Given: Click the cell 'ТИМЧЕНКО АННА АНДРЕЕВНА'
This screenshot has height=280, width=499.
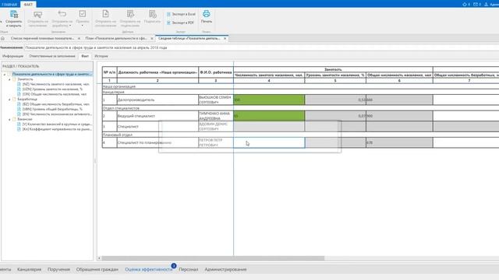Looking at the screenshot, I should coord(216,116).
